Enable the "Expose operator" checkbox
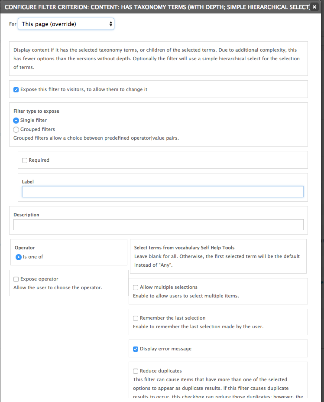The height and width of the screenshot is (402, 324). (16, 279)
